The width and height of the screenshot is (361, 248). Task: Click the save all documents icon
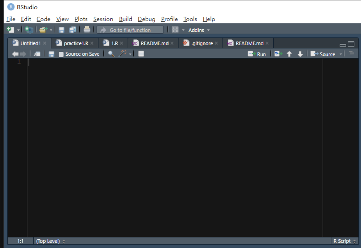click(72, 30)
